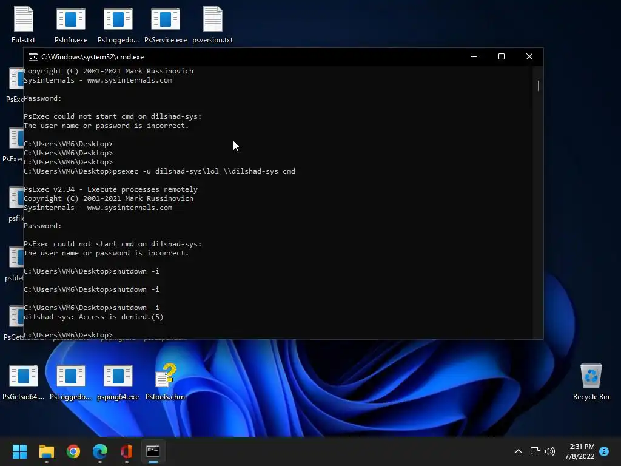
Task: Maximize the cmd.exe window
Action: click(502, 56)
